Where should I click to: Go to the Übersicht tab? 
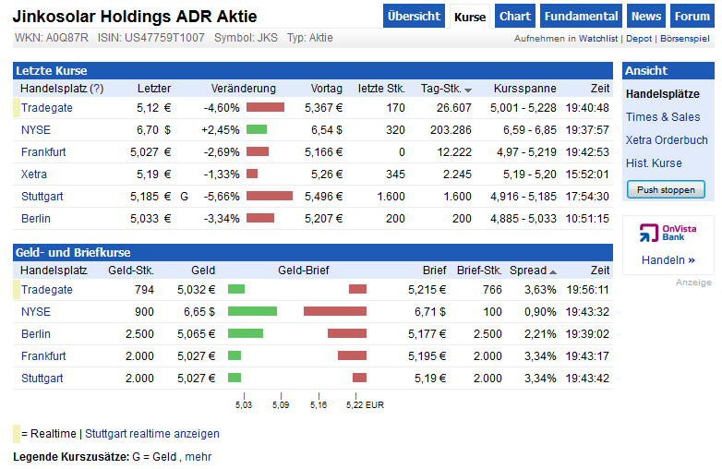pos(414,17)
